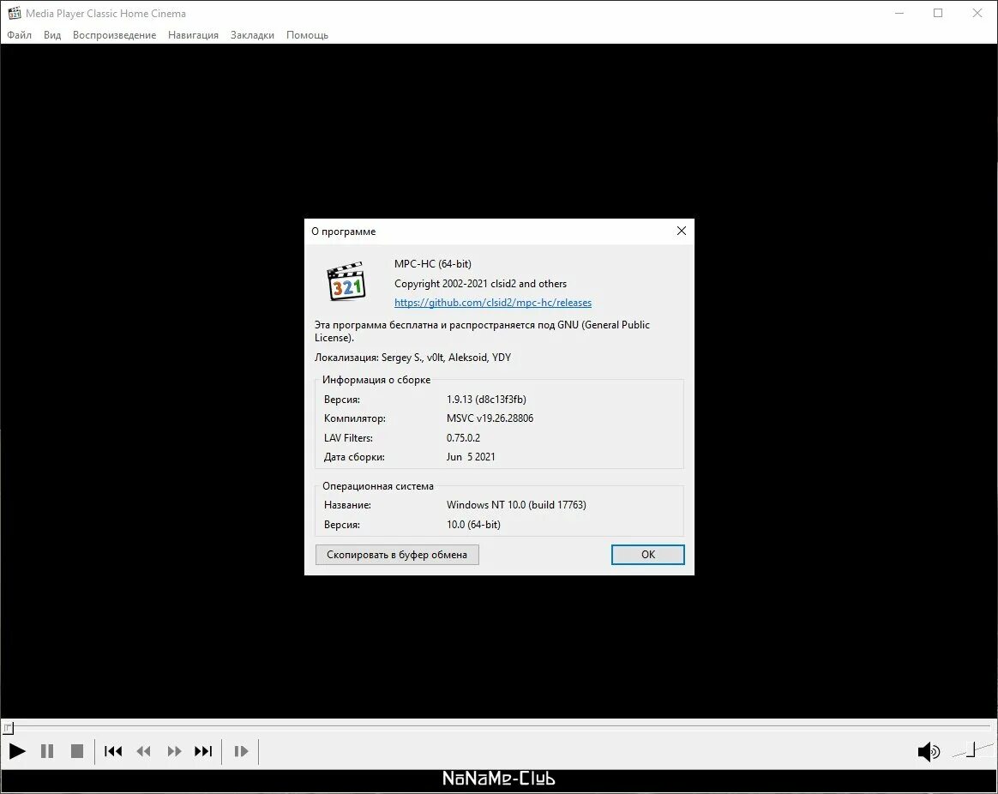Click OS version 10.0 (64-bit) text
Image resolution: width=998 pixels, height=794 pixels.
click(473, 525)
